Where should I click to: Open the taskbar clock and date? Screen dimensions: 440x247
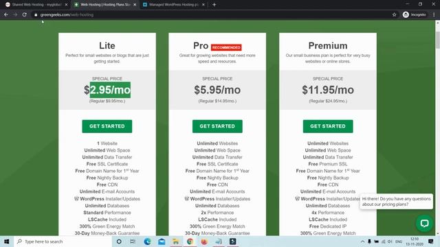[415, 242]
